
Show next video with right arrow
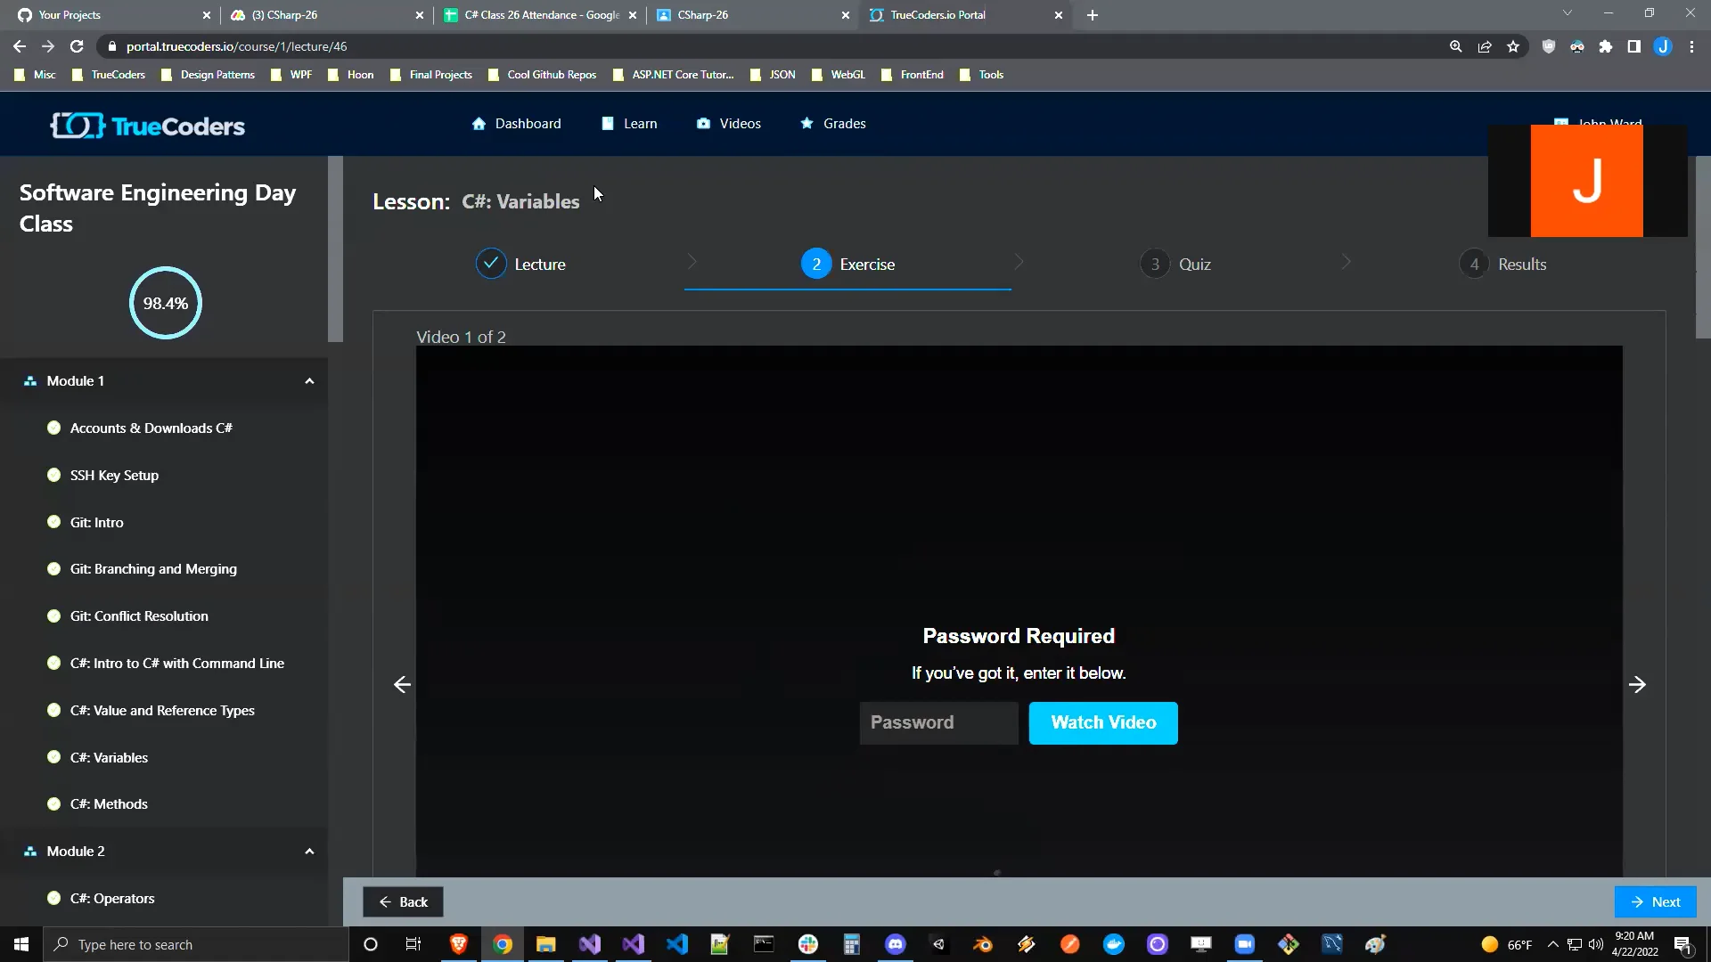click(1637, 685)
